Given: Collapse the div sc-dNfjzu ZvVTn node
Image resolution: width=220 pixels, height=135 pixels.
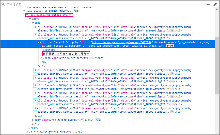Looking at the screenshot, I should pyautogui.click(x=27, y=15).
